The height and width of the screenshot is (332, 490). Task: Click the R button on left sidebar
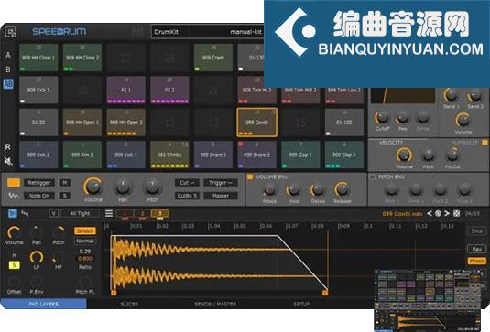pos(8,147)
